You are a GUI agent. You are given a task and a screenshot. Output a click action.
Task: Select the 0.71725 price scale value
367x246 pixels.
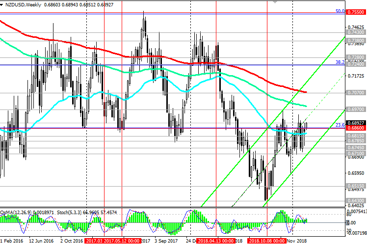pyautogui.click(x=356, y=76)
